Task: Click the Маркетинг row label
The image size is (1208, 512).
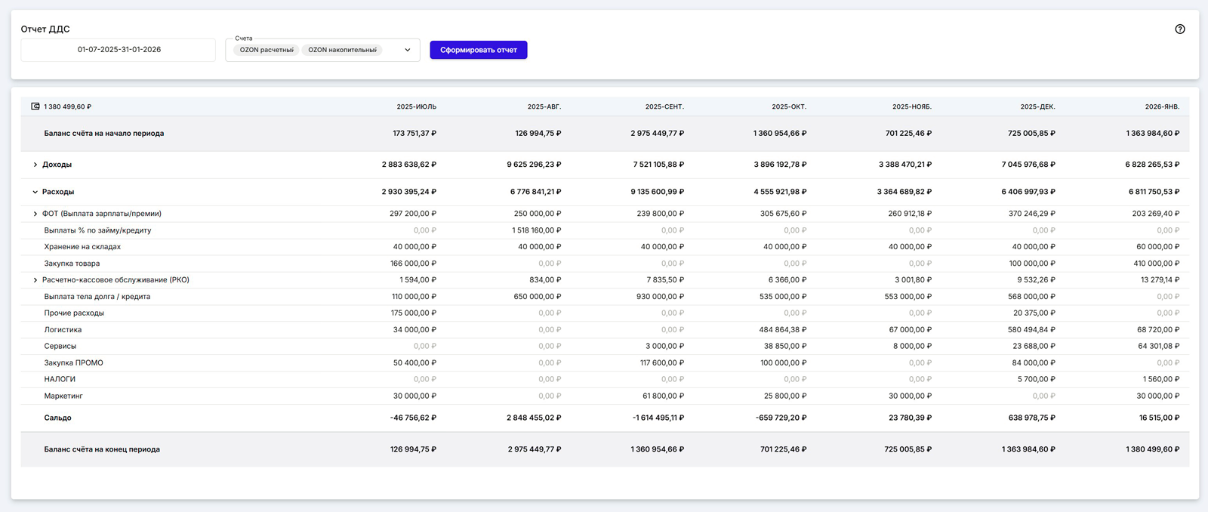Action: click(x=63, y=396)
